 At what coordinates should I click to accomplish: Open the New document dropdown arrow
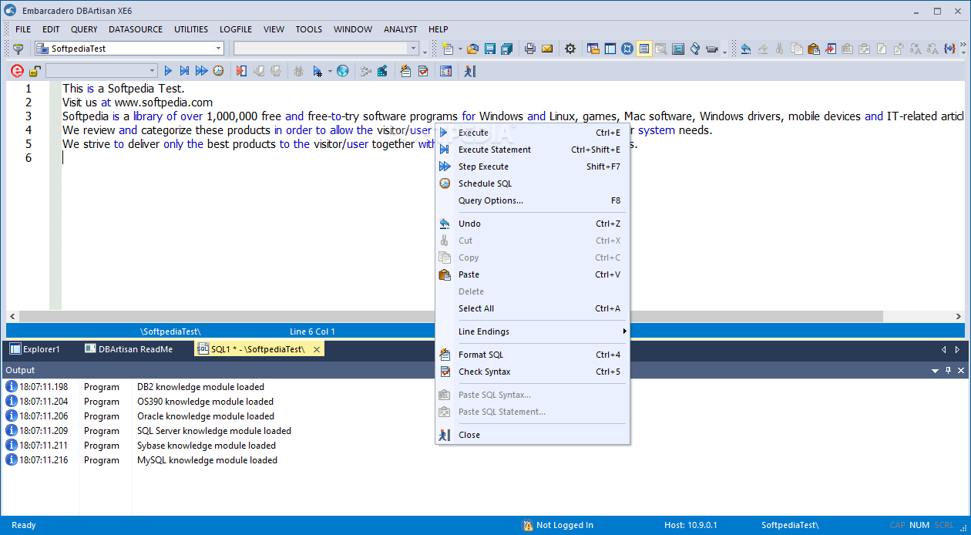(460, 49)
